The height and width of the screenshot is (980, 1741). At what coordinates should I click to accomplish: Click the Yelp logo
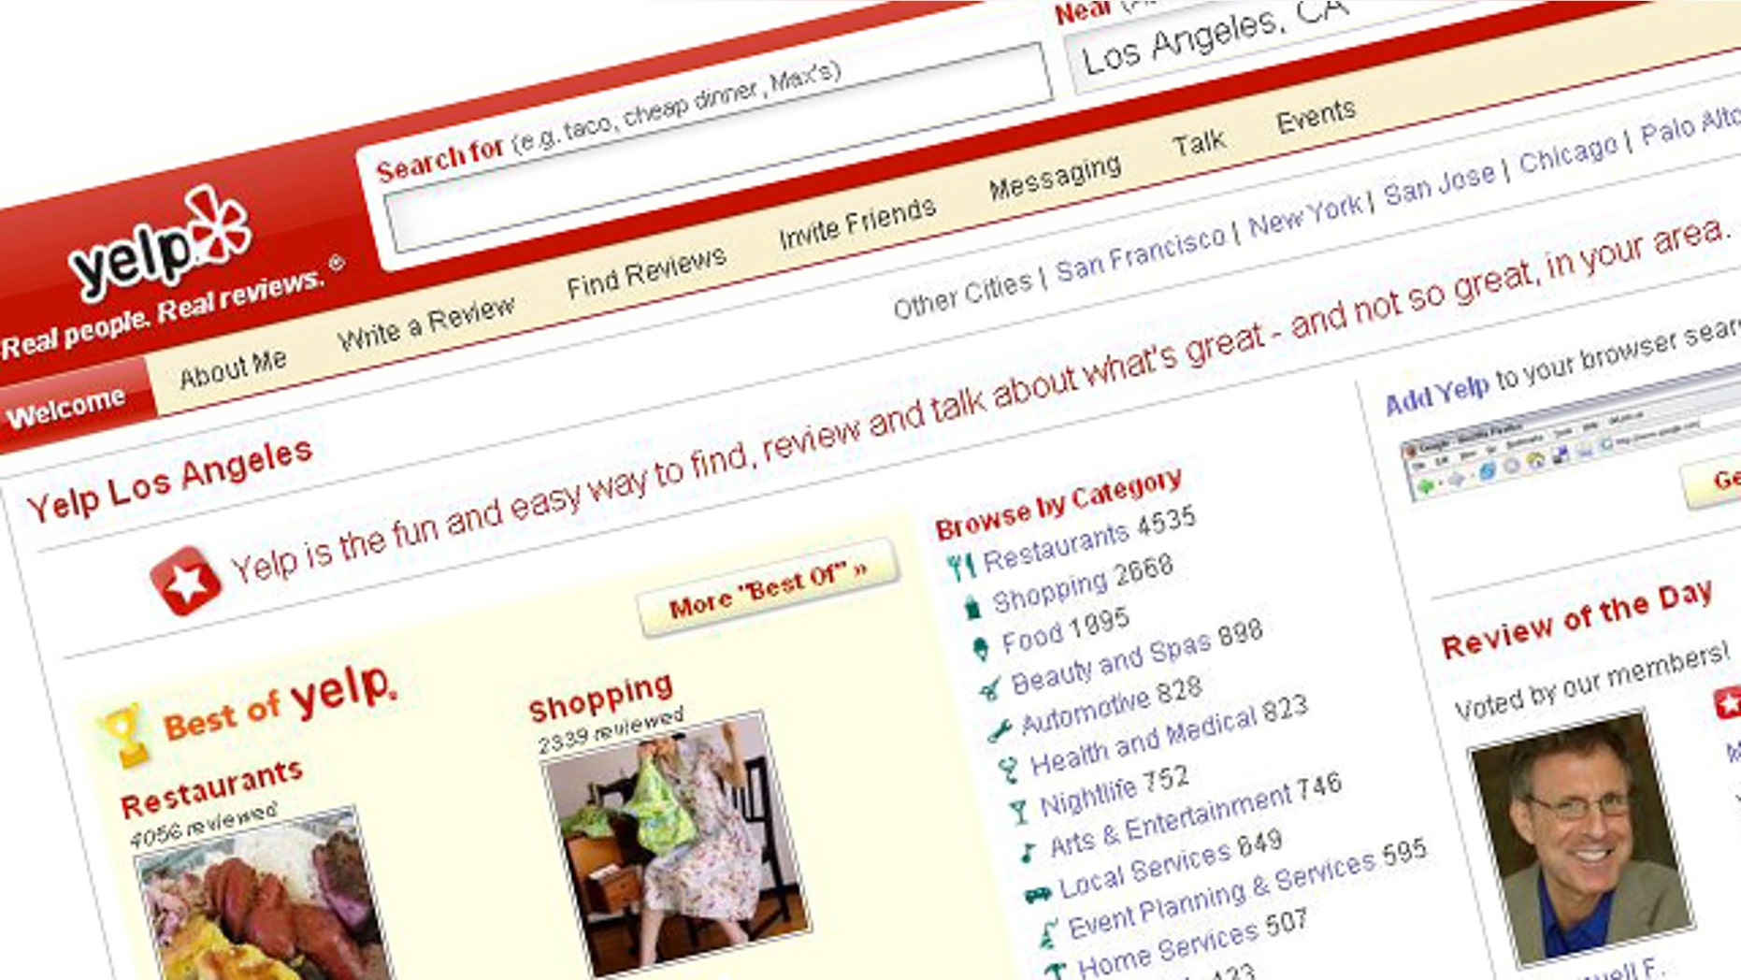pos(162,245)
